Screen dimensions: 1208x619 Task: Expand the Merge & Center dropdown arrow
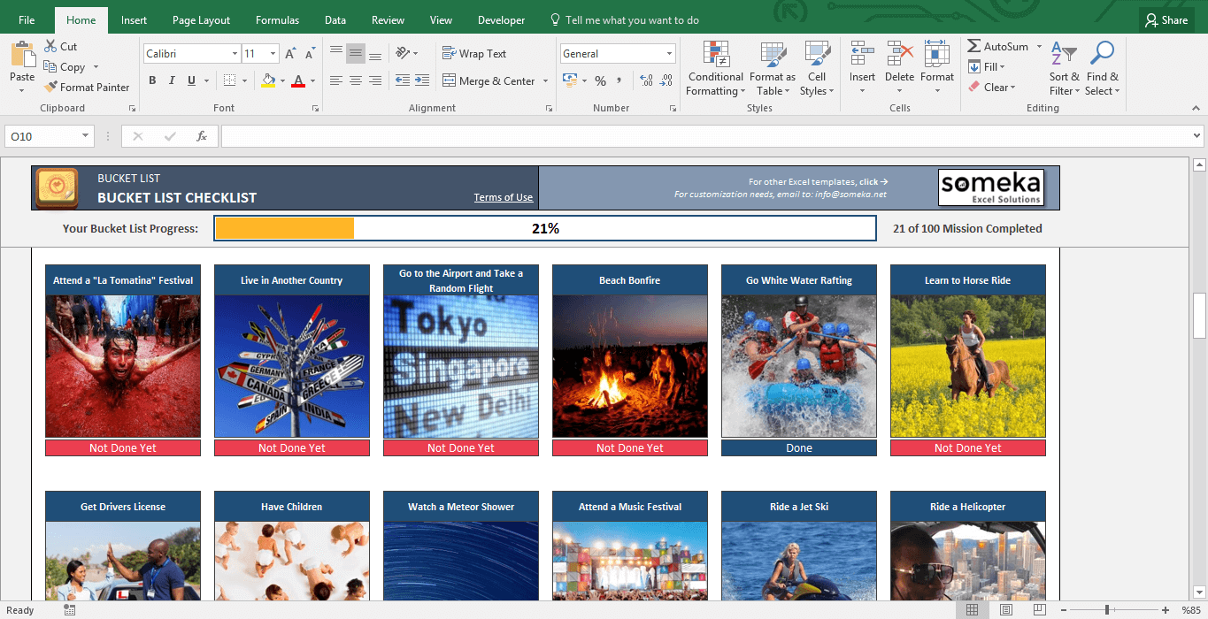[x=546, y=80]
